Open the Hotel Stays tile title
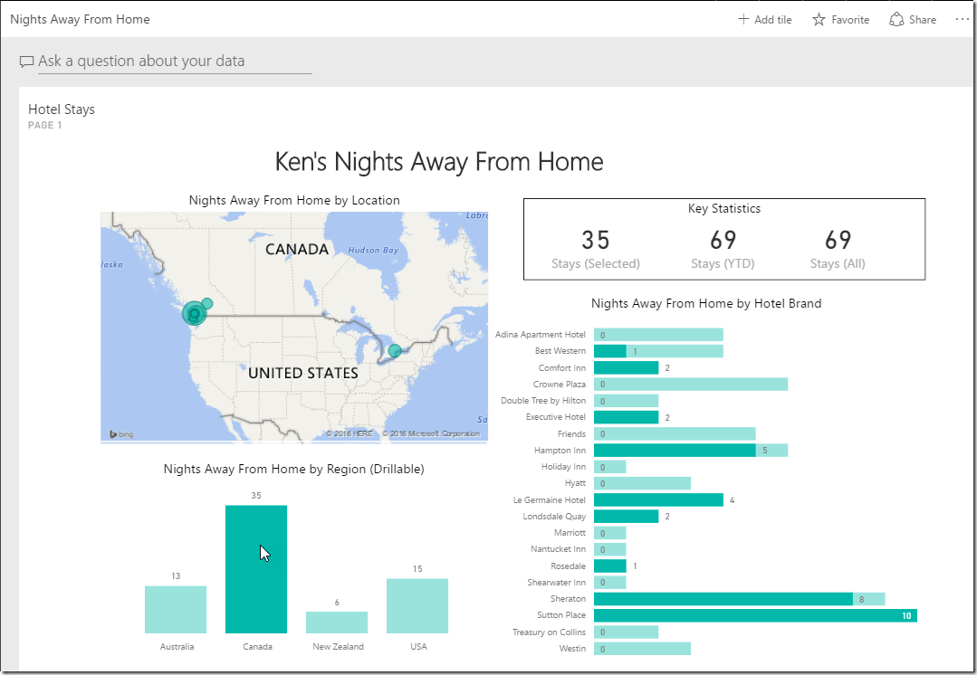Image resolution: width=977 pixels, height=675 pixels. pos(62,109)
